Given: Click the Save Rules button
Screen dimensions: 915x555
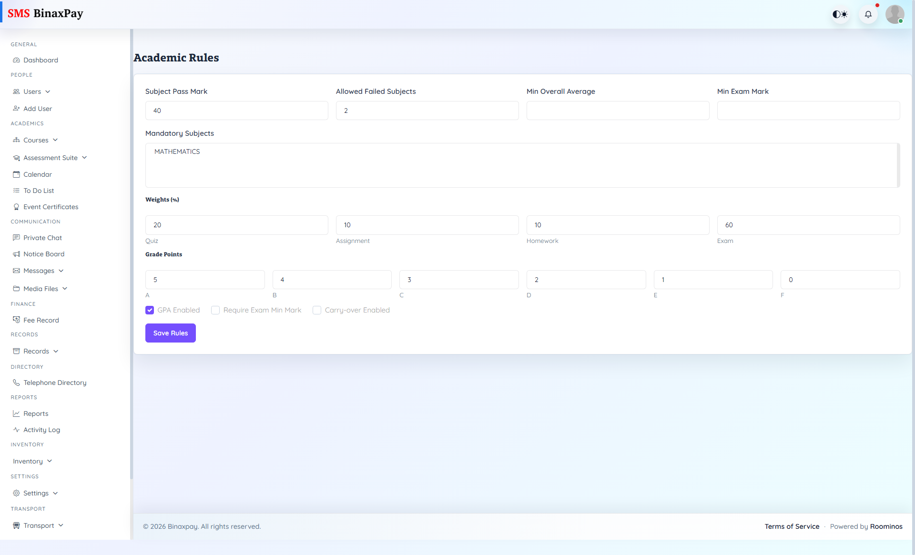Looking at the screenshot, I should [170, 333].
